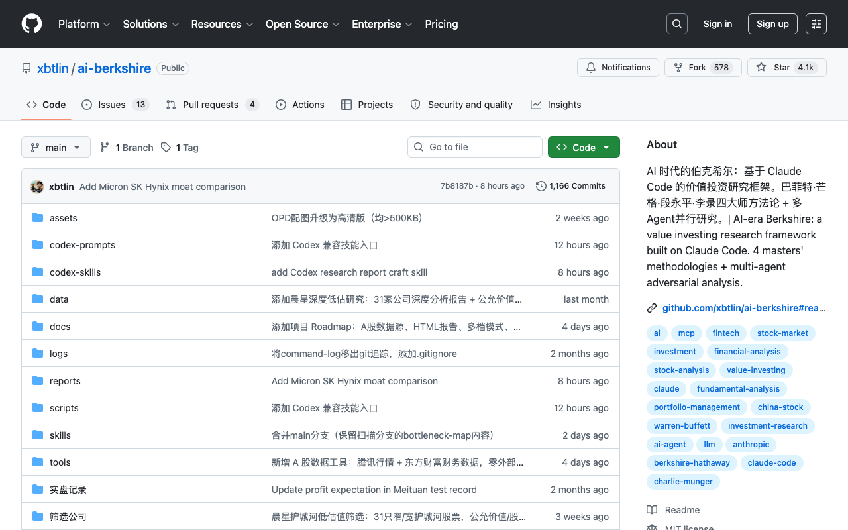Click the book icon beside Readme
848x530 pixels.
pyautogui.click(x=652, y=510)
